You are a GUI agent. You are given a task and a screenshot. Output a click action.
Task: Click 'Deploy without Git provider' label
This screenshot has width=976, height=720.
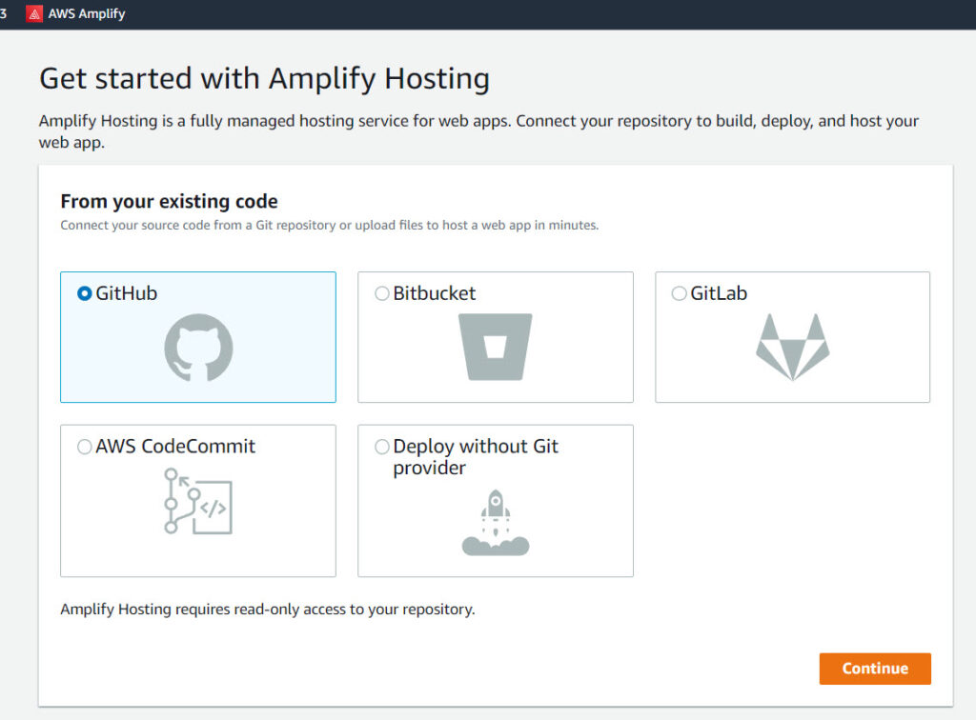click(476, 457)
